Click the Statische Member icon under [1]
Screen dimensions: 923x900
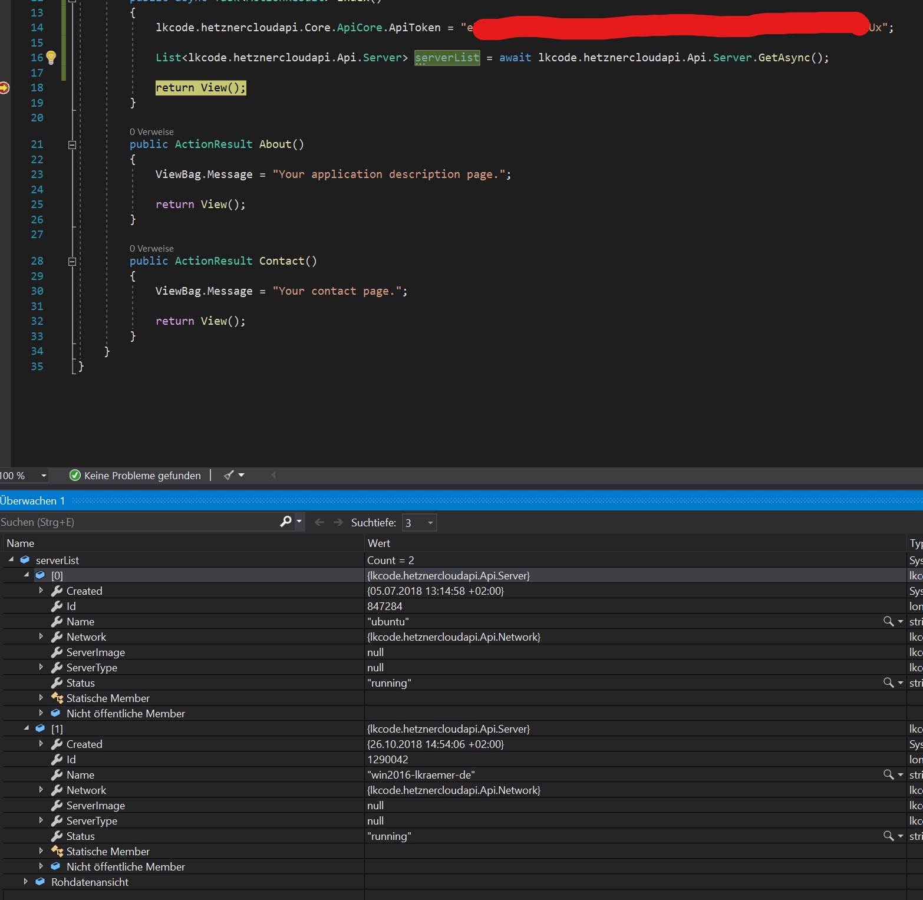coord(57,851)
